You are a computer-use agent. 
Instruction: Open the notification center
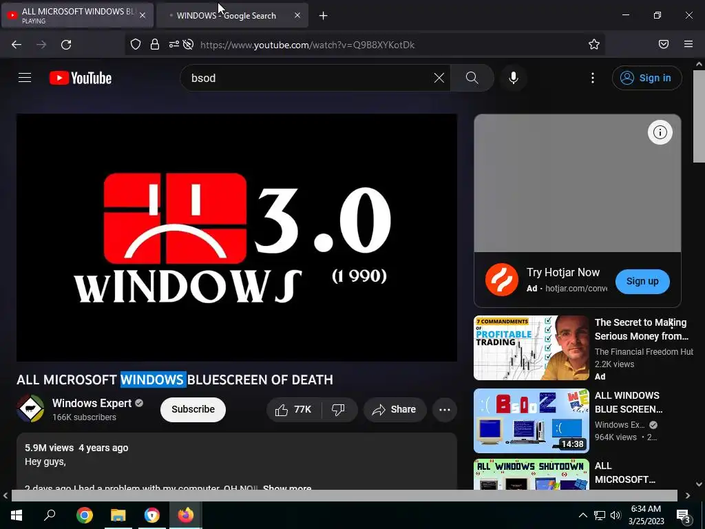(683, 515)
